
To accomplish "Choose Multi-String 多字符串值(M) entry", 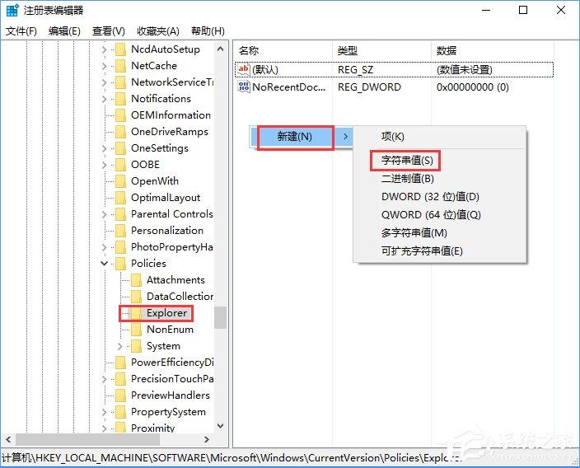I will coord(414,232).
